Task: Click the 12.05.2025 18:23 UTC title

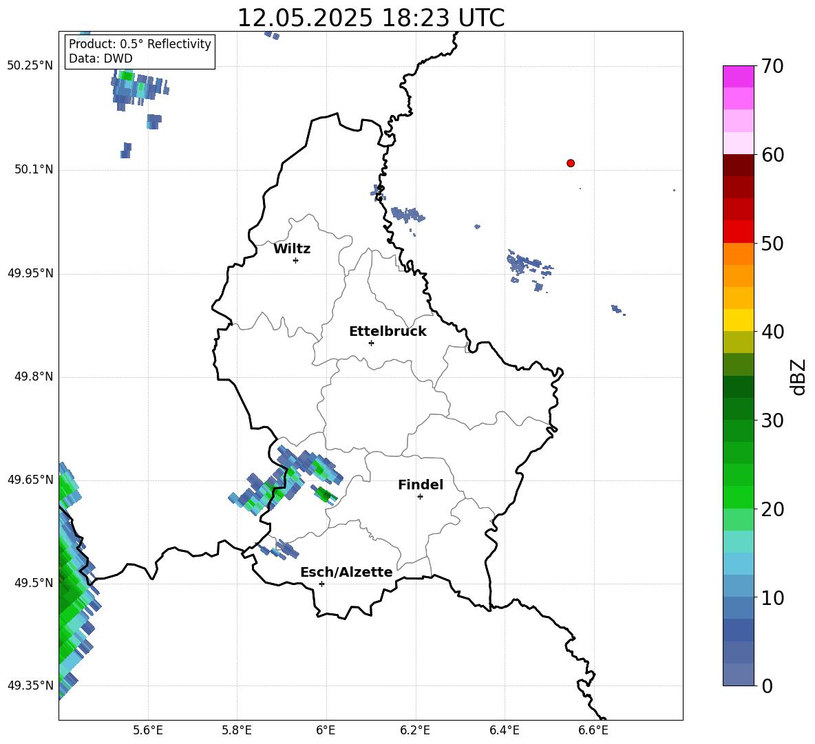Action: pyautogui.click(x=371, y=18)
